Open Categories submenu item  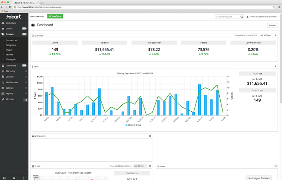pyautogui.click(x=11, y=45)
